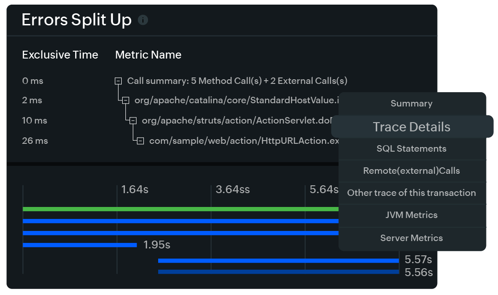View SQL Statements from the menu

(411, 148)
